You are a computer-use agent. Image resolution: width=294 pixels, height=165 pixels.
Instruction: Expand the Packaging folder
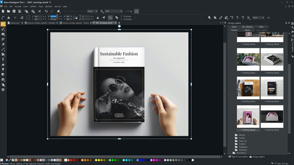point(241,147)
